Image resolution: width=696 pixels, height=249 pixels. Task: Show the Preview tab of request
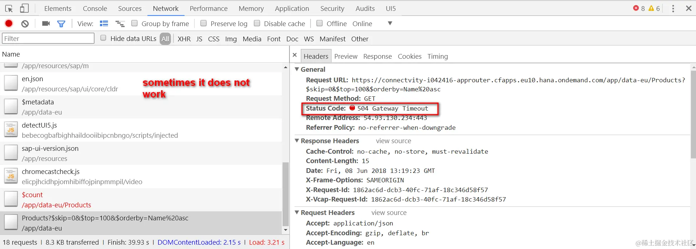tap(346, 56)
